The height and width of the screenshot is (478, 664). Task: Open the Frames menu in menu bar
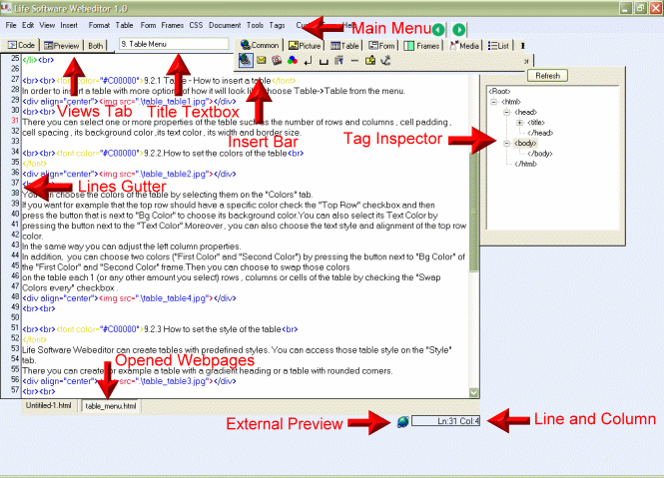(173, 25)
